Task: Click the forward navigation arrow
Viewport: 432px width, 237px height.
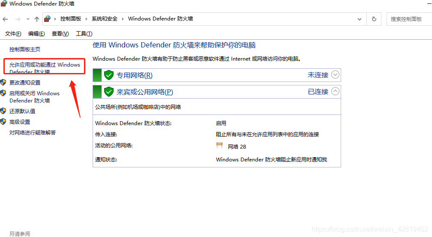Action: [18, 19]
